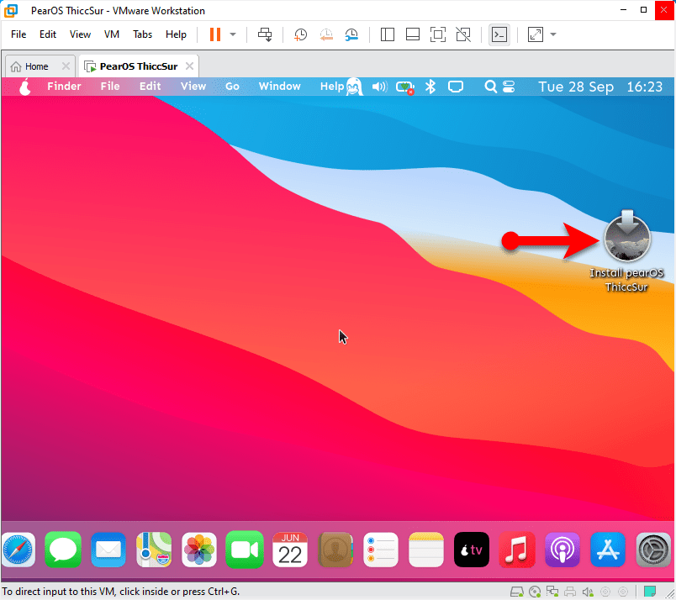
Task: Click the message log icon in status bar
Action: click(650, 591)
